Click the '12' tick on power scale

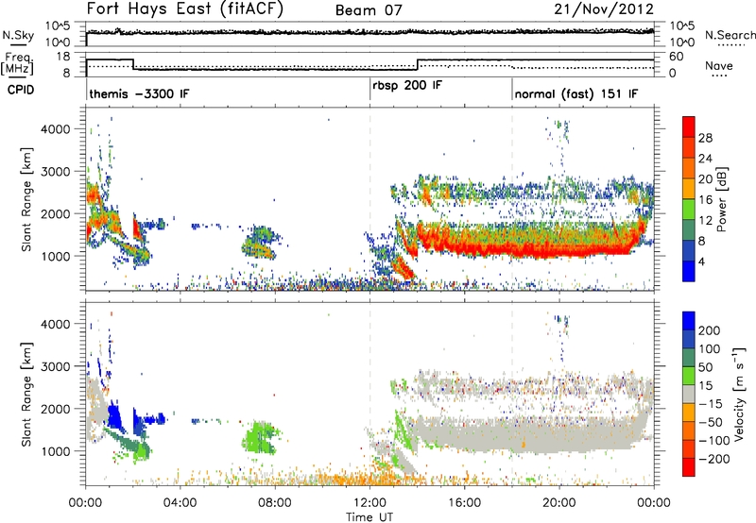click(705, 221)
